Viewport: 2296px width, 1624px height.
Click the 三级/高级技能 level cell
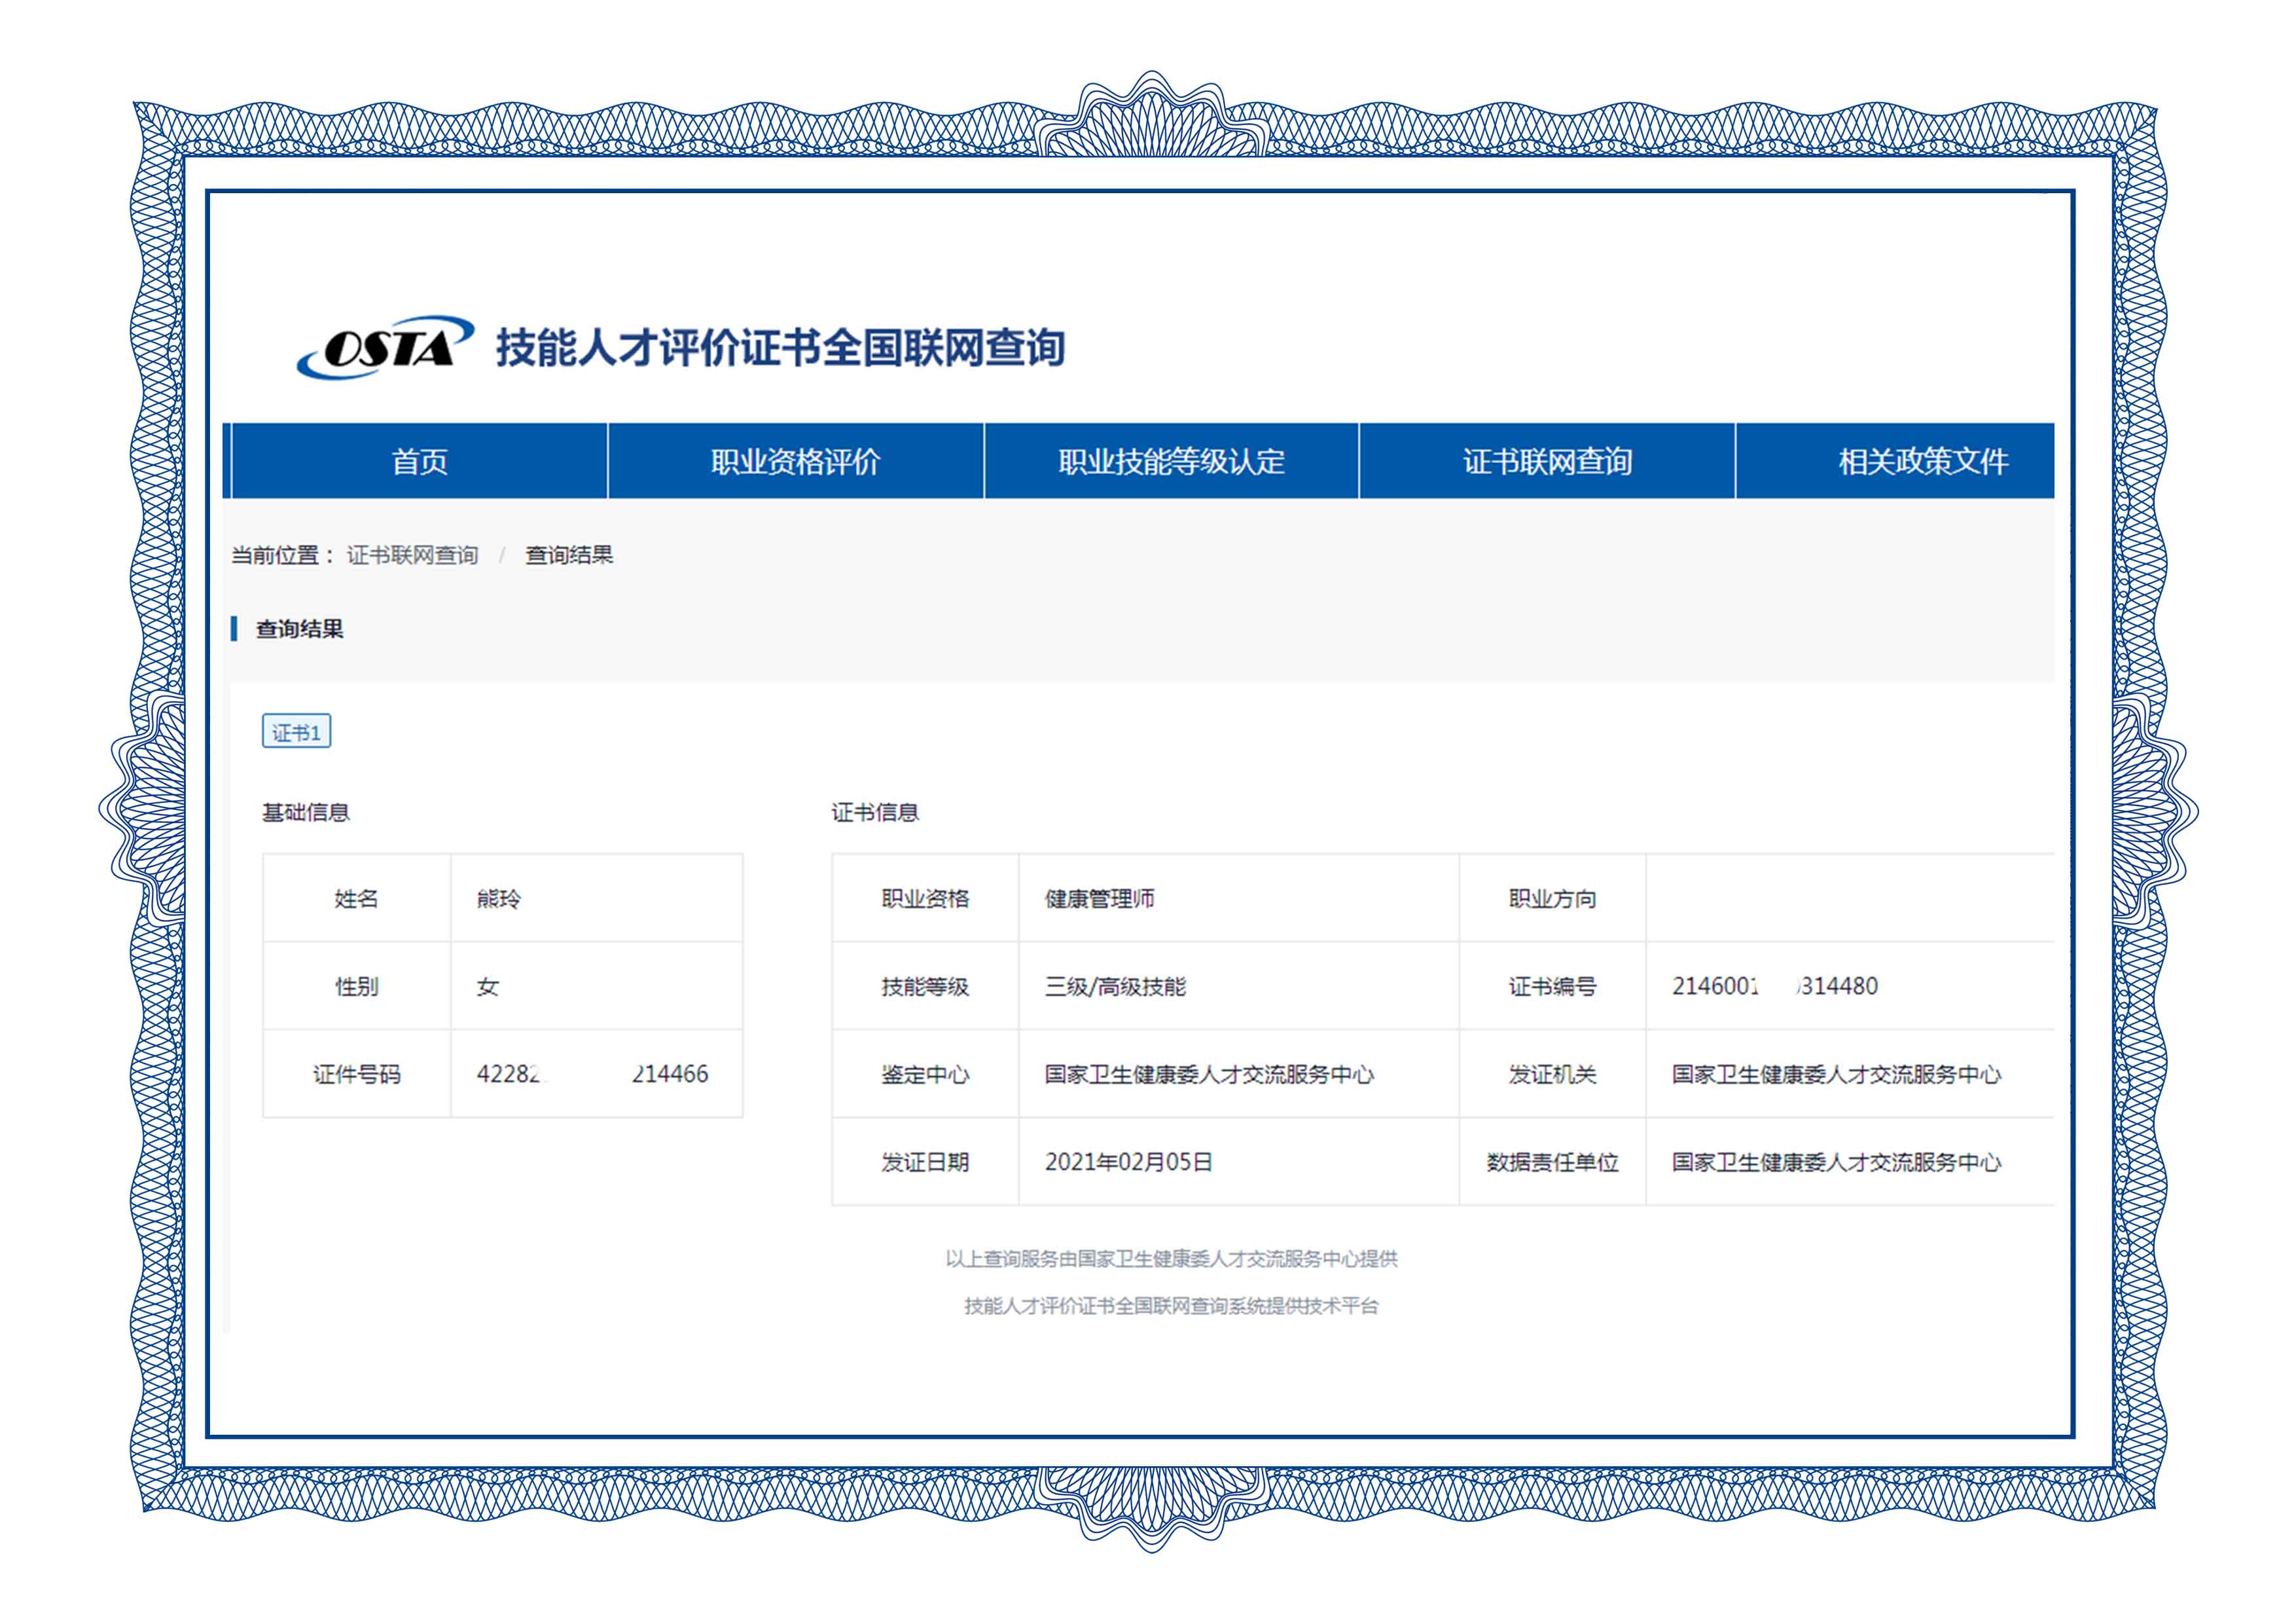tap(1115, 987)
